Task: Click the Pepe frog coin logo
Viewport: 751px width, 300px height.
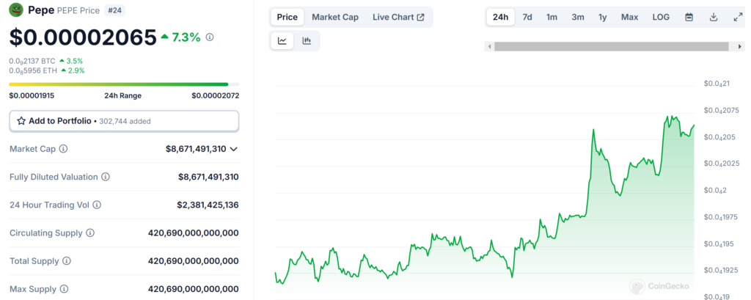Action: (x=16, y=10)
